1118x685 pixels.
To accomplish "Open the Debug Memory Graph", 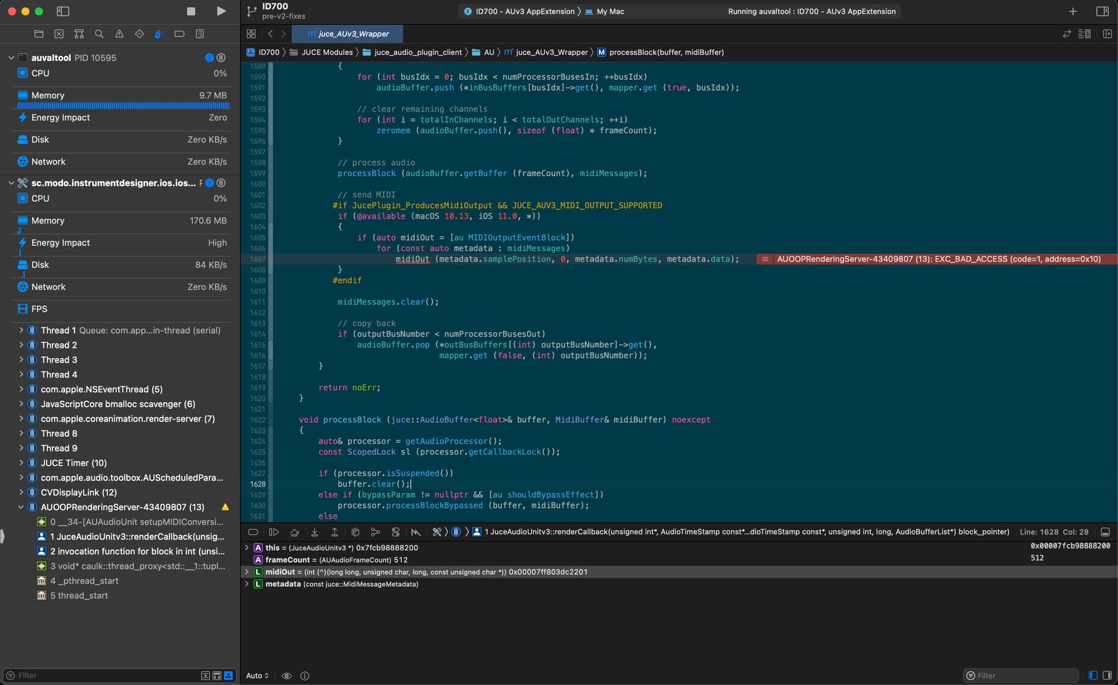I will [x=376, y=531].
